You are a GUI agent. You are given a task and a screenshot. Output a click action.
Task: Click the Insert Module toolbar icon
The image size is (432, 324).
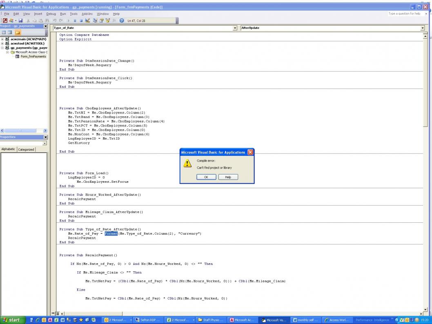tap(11, 21)
